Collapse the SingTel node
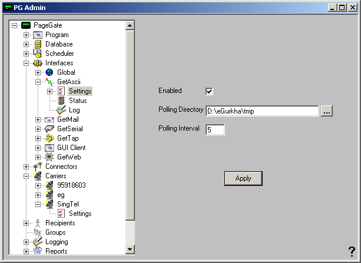This screenshot has width=361, height=263. (x=38, y=204)
